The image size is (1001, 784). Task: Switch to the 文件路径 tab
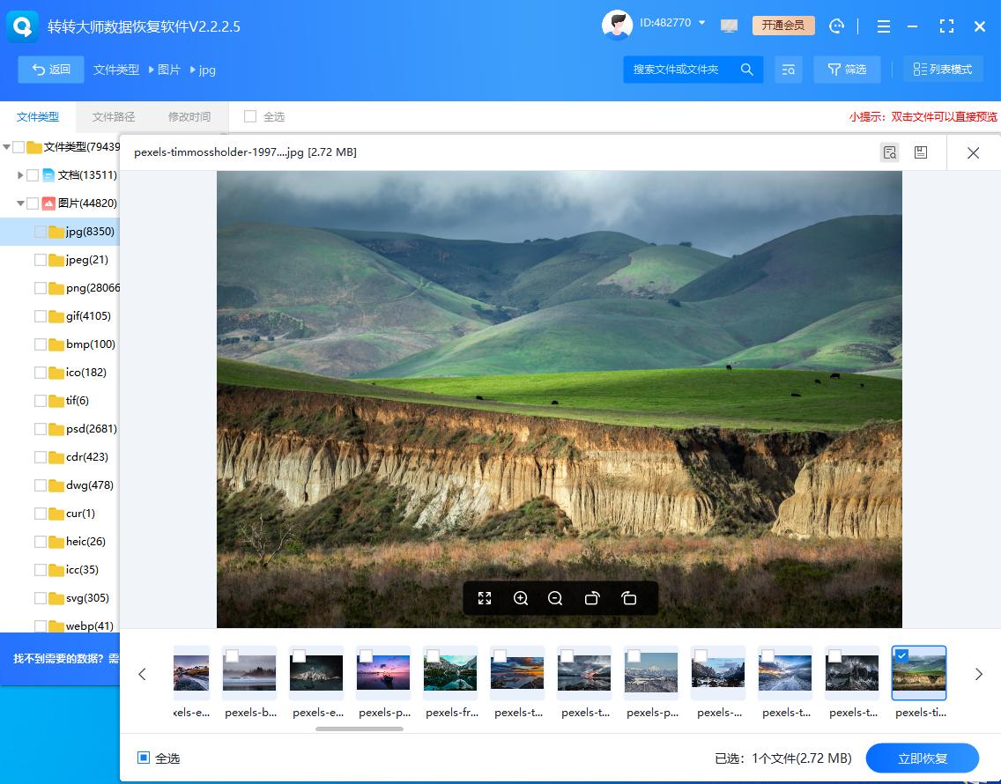(113, 117)
